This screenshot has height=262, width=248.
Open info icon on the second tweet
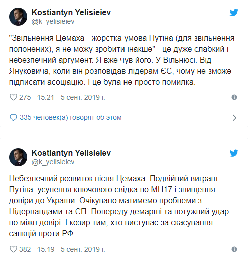click(234, 249)
